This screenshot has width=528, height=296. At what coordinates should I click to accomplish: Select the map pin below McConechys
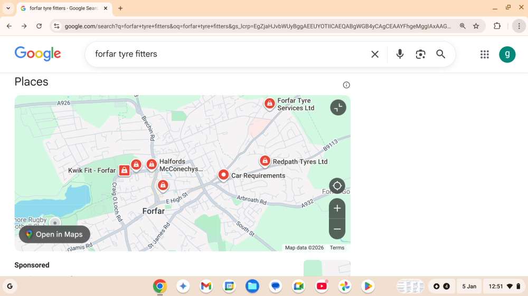click(x=163, y=185)
